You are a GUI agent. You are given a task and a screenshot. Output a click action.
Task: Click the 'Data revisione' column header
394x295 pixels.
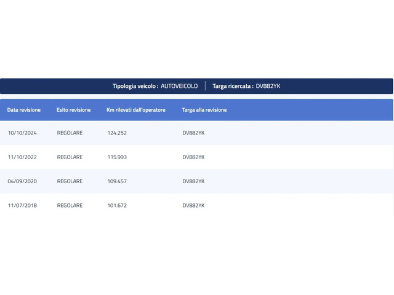24,110
